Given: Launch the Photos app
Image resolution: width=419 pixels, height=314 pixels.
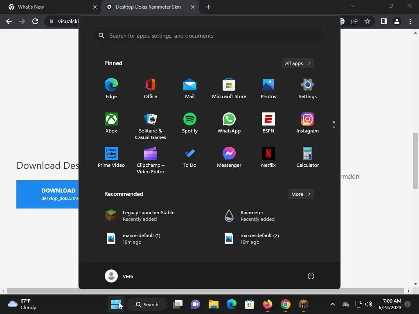Looking at the screenshot, I should click(268, 89).
